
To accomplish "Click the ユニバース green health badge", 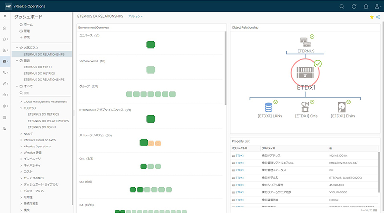I will (x=151, y=45).
